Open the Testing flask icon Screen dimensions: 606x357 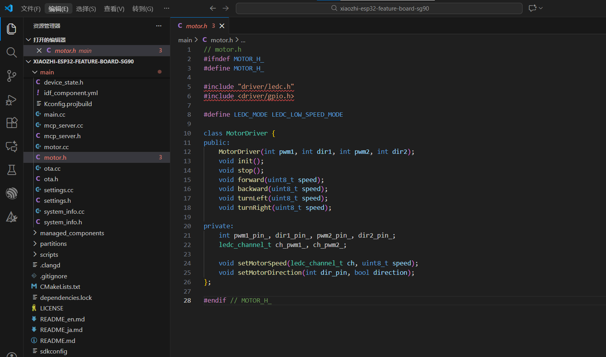tap(11, 170)
